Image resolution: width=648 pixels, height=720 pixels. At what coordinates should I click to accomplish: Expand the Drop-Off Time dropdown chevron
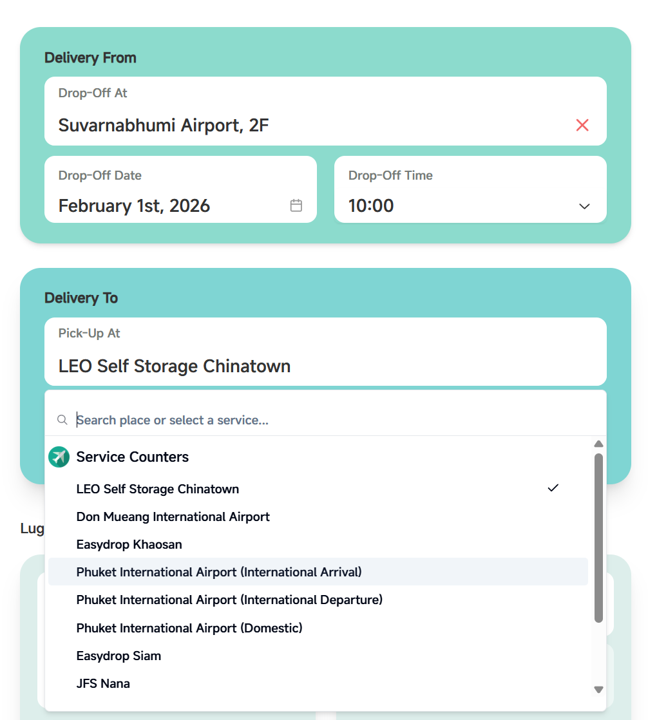[x=584, y=206]
